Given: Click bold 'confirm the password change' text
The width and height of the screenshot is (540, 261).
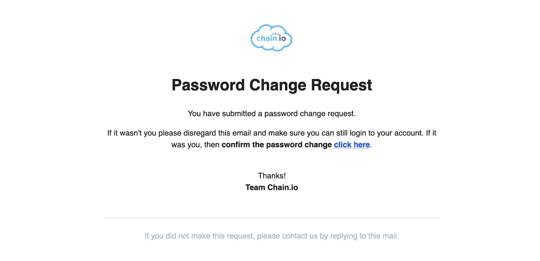Looking at the screenshot, I should tap(277, 145).
